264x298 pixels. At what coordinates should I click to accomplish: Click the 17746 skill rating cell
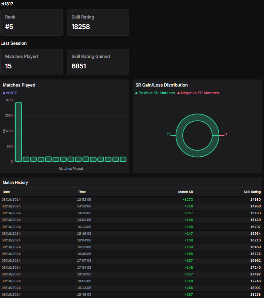coord(256,281)
